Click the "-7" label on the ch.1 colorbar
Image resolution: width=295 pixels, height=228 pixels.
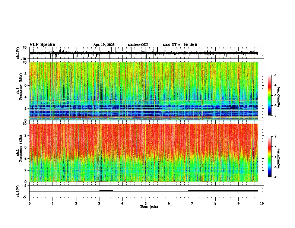tap(275, 115)
